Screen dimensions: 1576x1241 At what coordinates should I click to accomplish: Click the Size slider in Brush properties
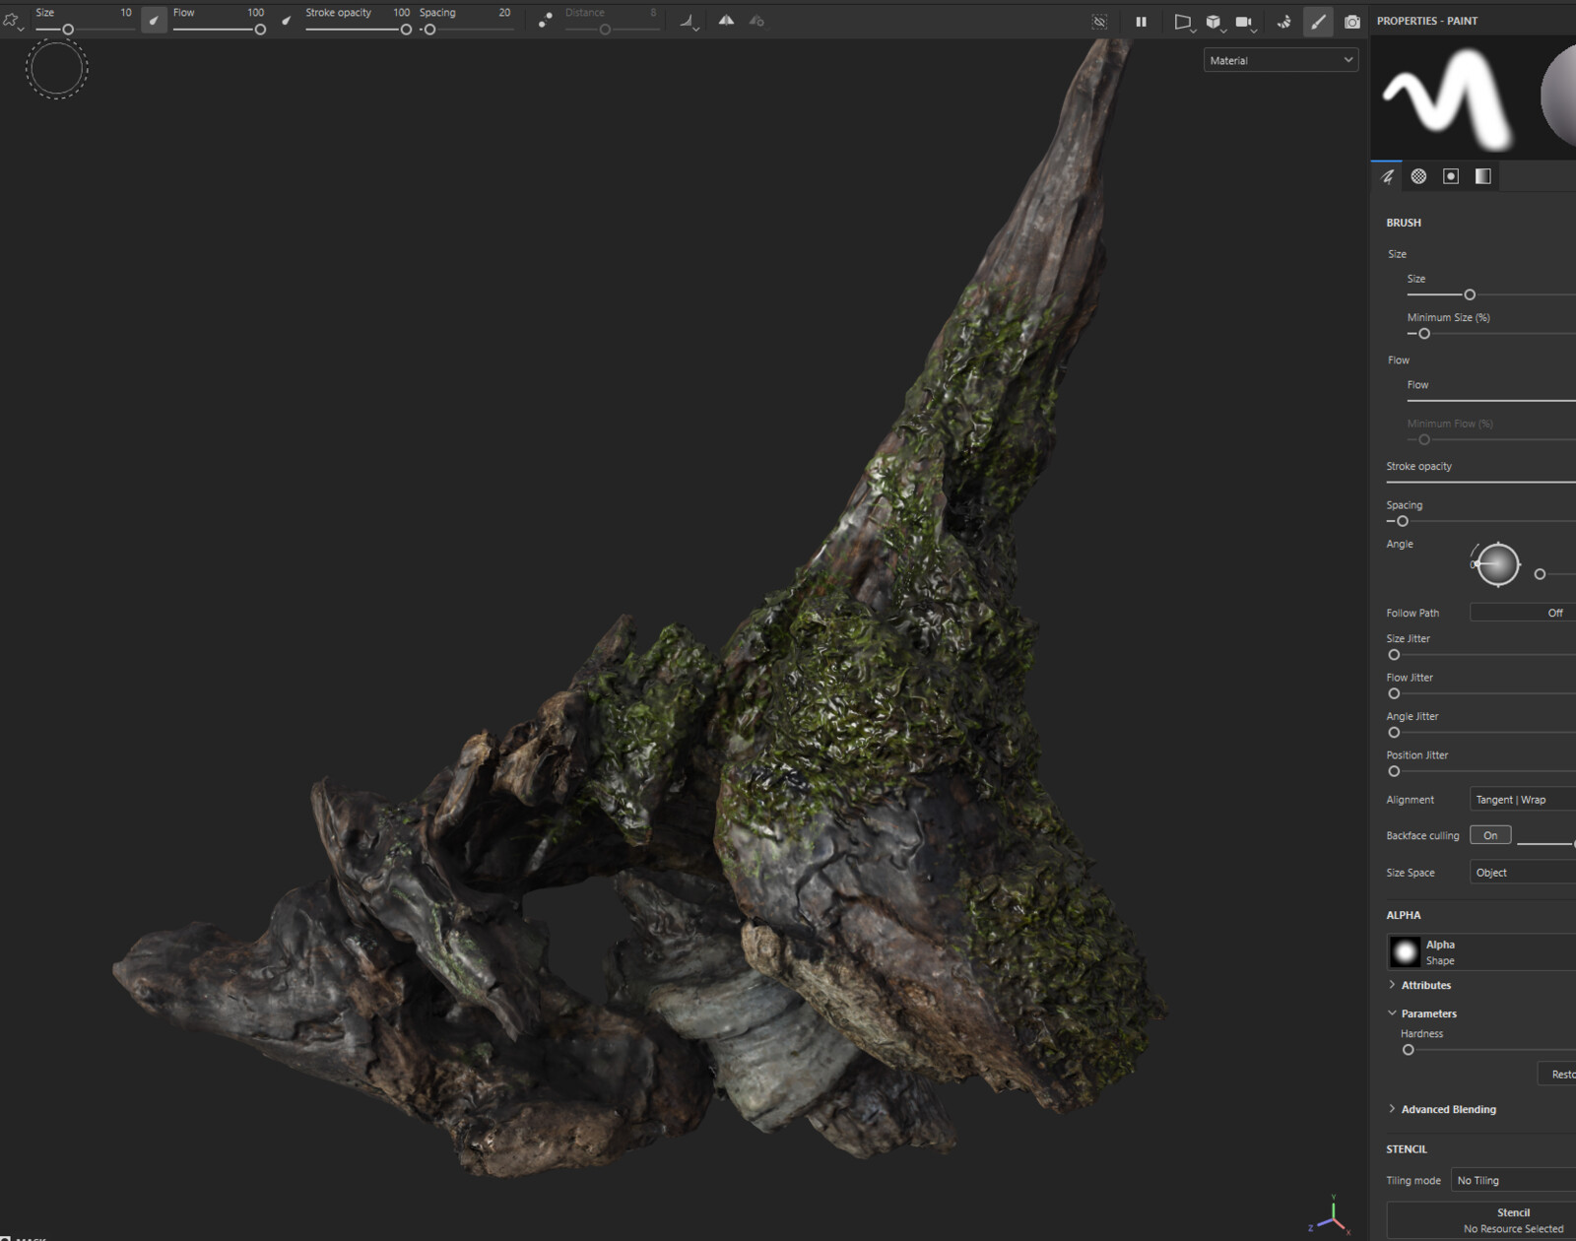pos(1491,294)
